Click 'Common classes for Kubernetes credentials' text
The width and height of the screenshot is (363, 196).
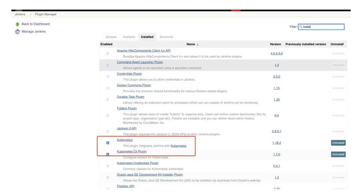153,169
